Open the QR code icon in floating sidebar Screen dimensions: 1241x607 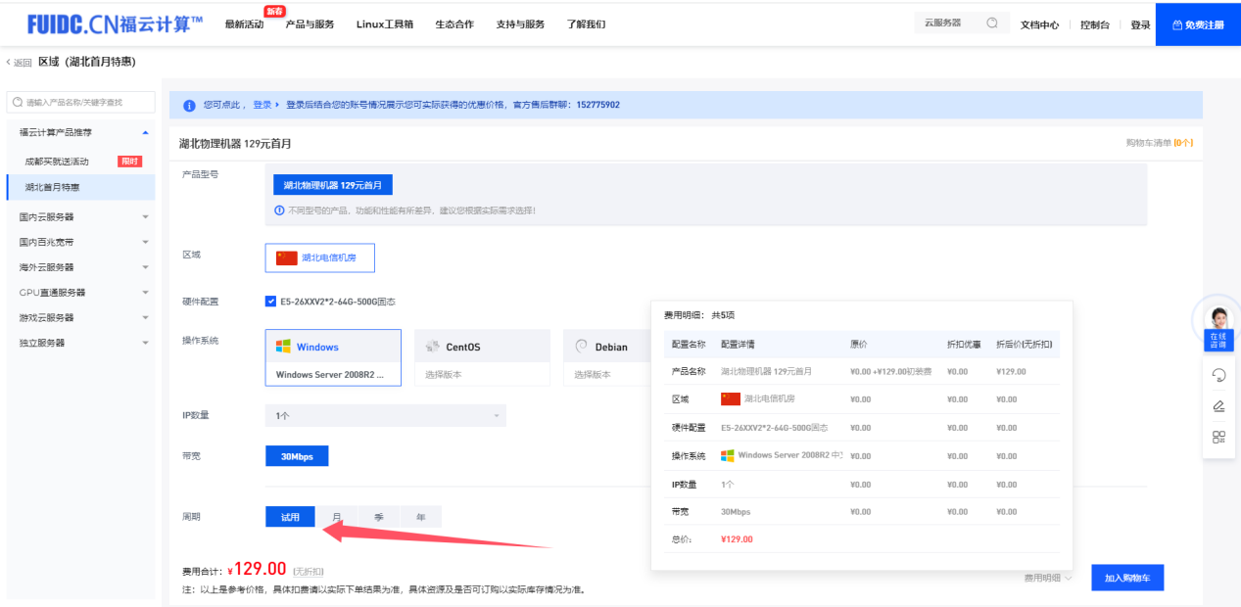click(x=1218, y=438)
